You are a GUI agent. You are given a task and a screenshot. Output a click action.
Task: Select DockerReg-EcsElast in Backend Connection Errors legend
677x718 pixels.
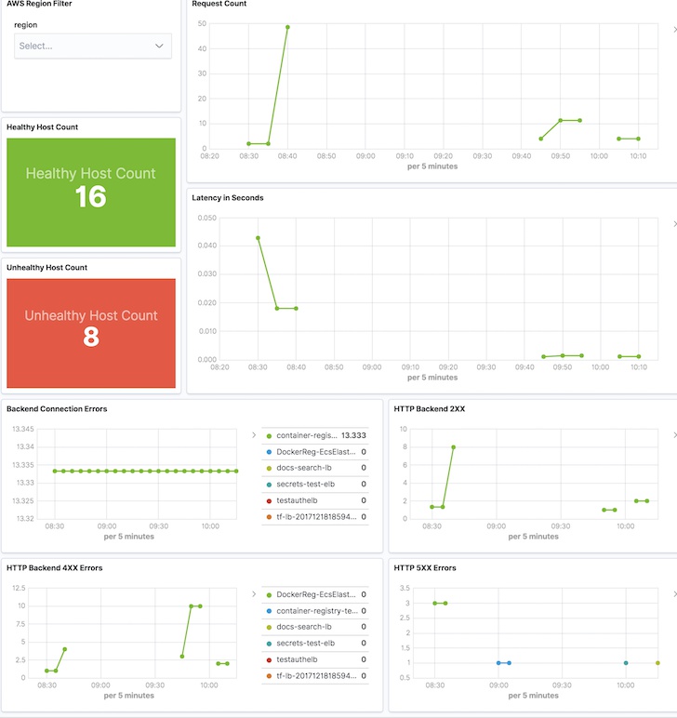click(x=315, y=451)
